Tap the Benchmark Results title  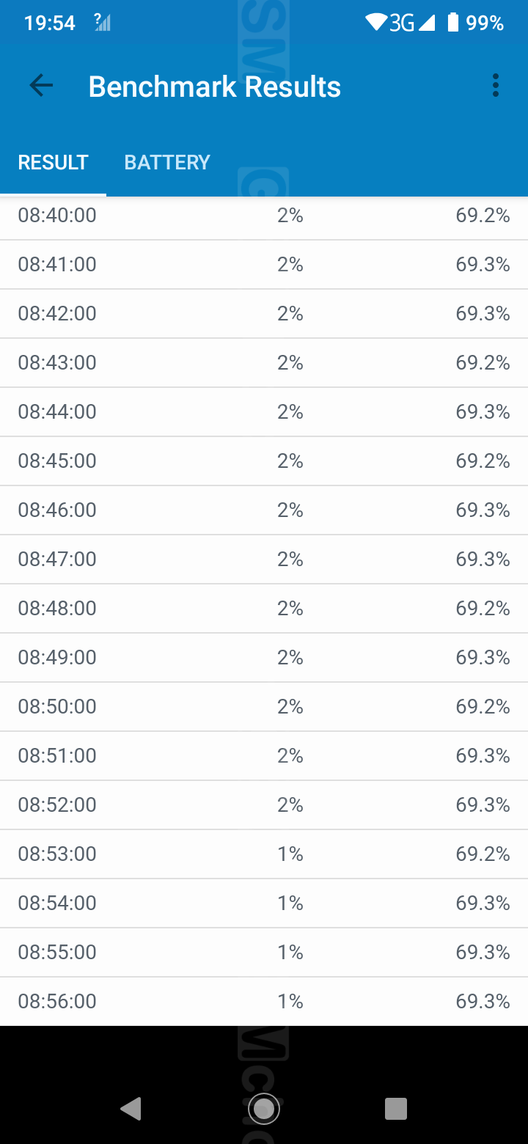tap(214, 87)
